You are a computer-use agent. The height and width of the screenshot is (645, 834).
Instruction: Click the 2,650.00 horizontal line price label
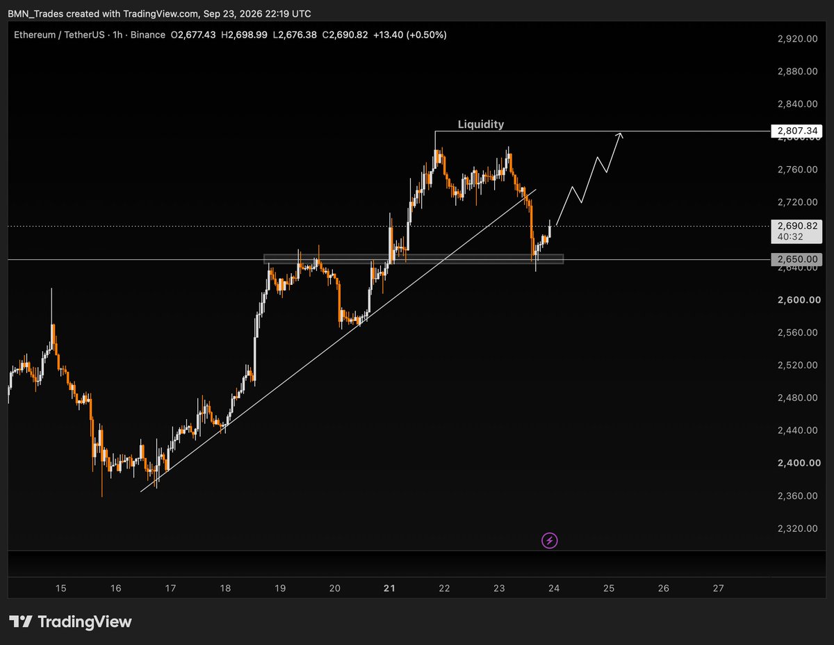[796, 259]
